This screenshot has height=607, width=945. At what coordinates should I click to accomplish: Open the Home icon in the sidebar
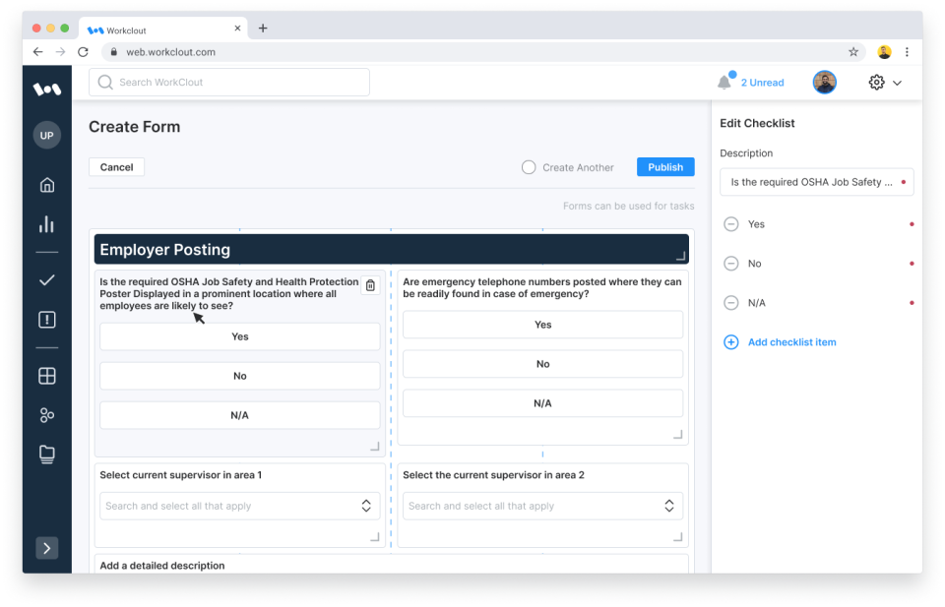pos(46,184)
